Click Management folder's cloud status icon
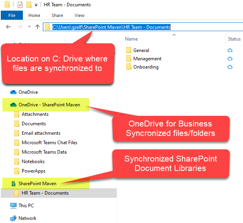The width and height of the screenshot is (243, 223). click(230, 59)
